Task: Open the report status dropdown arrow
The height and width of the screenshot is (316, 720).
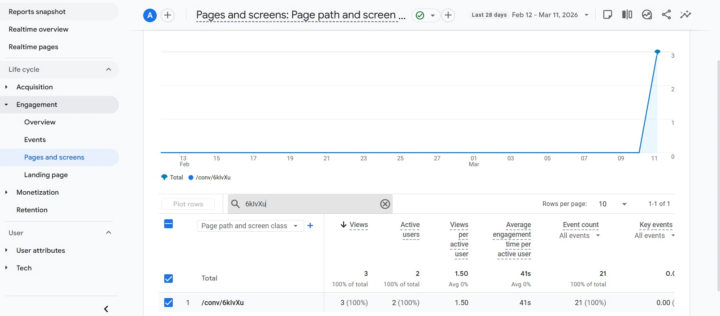Action: (x=433, y=16)
